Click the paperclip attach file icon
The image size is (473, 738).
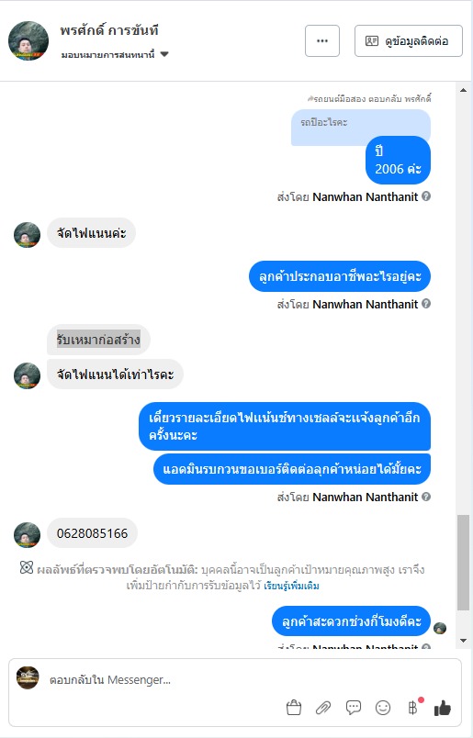tap(323, 708)
